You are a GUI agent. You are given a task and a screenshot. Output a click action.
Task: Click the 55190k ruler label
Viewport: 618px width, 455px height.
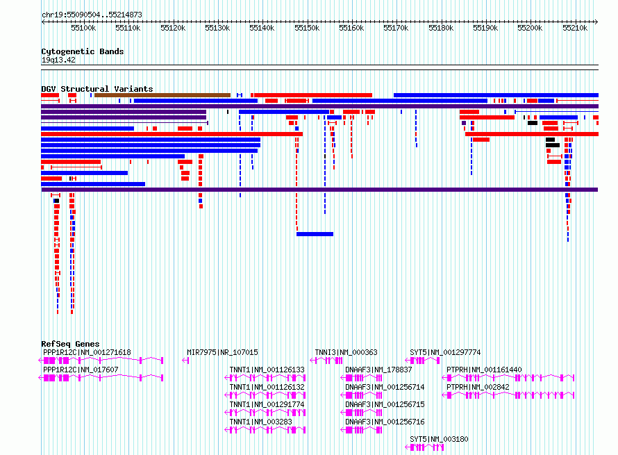click(485, 28)
